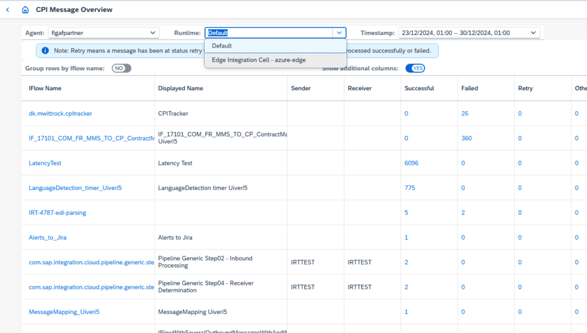Viewport: 587px width, 333px height.
Task: Open LanguageDetection_timer_Uiveri5 link
Action: 75,188
